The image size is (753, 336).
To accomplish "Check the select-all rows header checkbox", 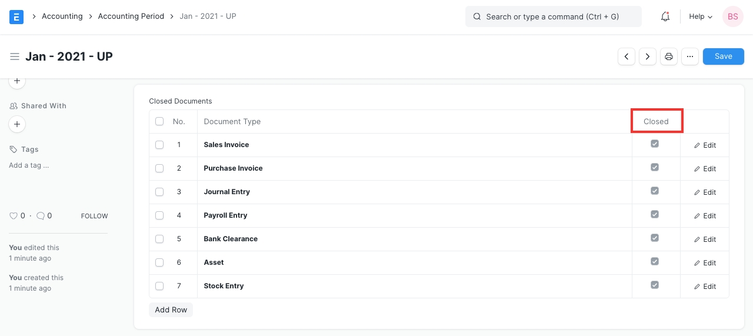I will [159, 121].
